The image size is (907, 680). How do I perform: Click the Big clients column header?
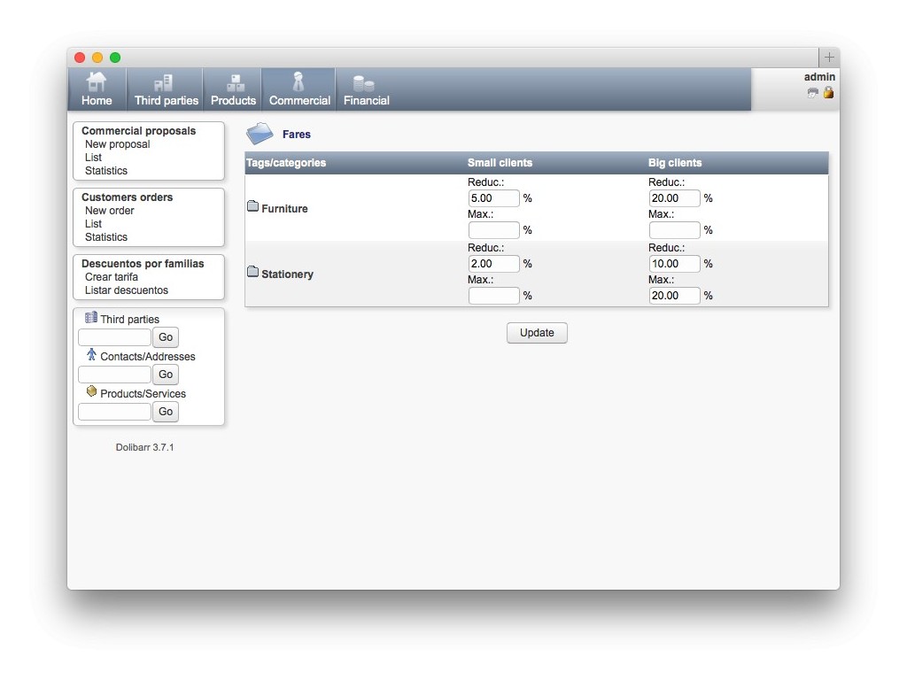click(x=675, y=163)
